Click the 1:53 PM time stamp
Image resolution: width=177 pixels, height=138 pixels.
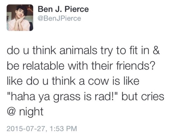coord(63,129)
